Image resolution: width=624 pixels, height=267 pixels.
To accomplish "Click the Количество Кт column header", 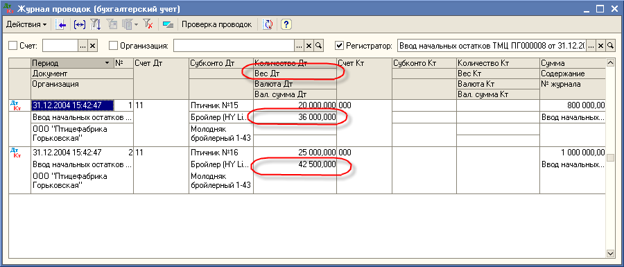I will click(x=498, y=63).
